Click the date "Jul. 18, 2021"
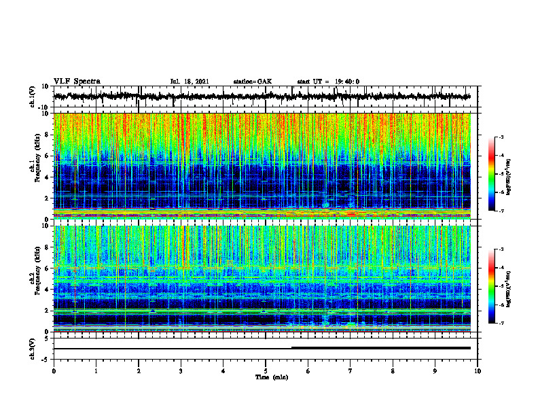 point(190,82)
